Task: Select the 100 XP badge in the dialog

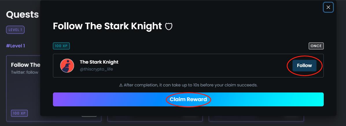Action: (x=61, y=46)
